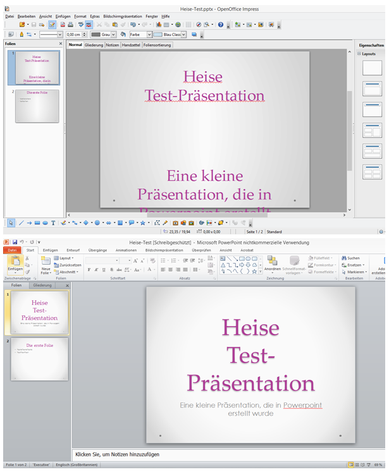The width and height of the screenshot is (389, 472).
Task: Toggle Edit File mode icon in Impress
Action: click(x=52, y=25)
